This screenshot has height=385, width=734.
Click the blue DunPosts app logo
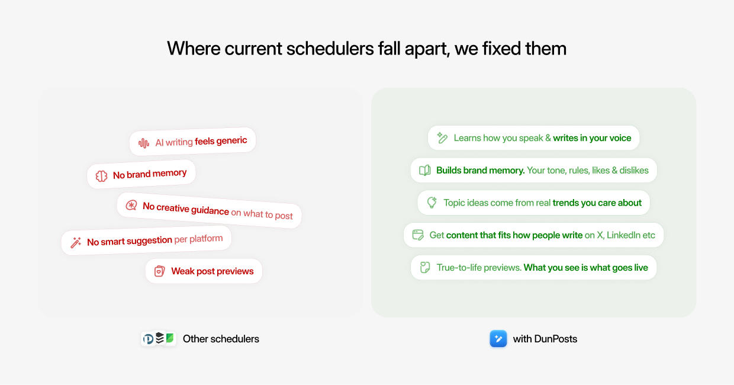(x=498, y=339)
